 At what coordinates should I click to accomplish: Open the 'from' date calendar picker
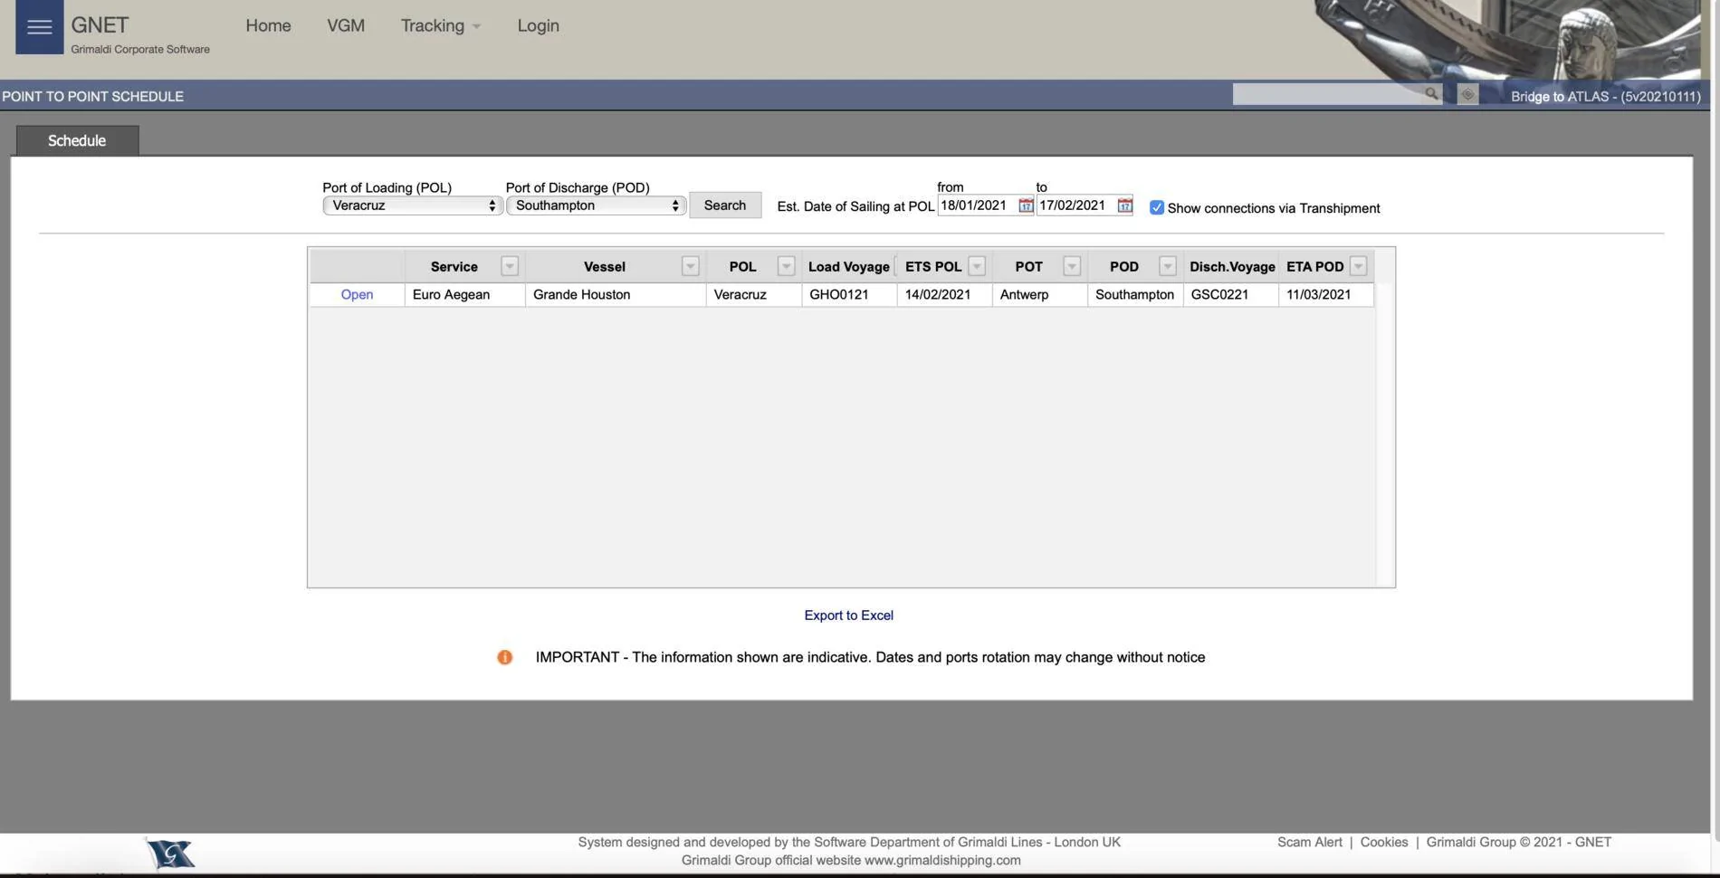[1026, 205]
